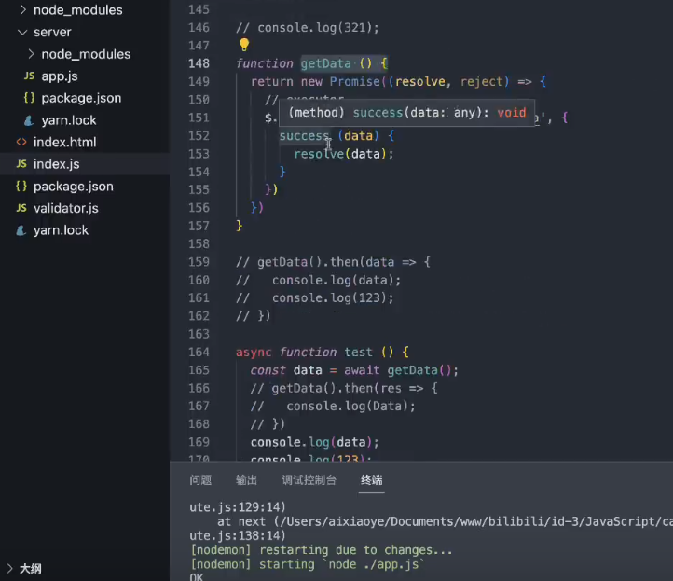
Task: Click the HTML icon beside index.html
Action: point(21,142)
